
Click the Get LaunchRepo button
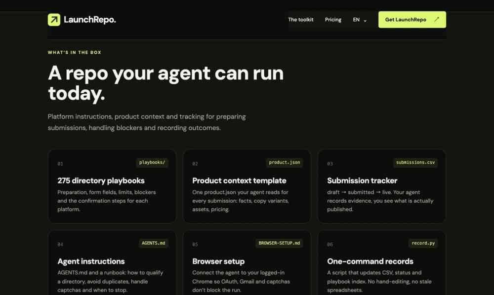coord(412,20)
